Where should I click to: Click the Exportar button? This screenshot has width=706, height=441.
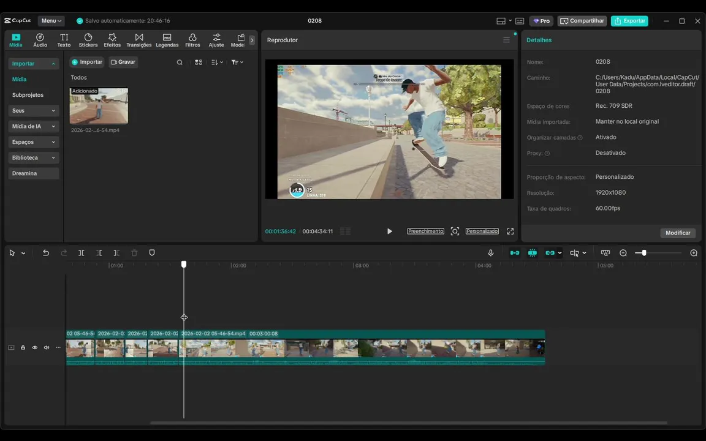tap(629, 21)
